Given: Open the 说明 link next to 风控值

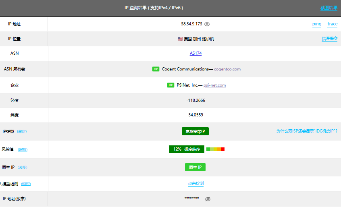Looking at the screenshot, I should point(23,149).
